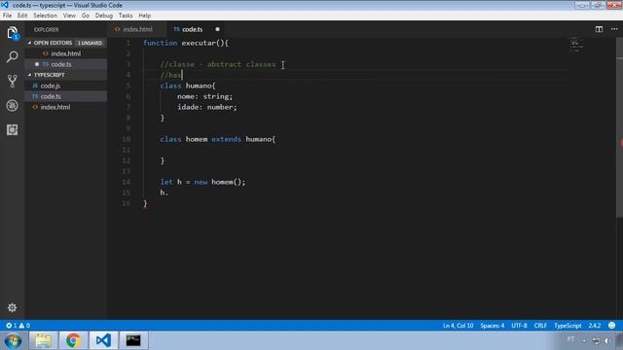Open the Go menu
623x350 pixels.
click(86, 16)
